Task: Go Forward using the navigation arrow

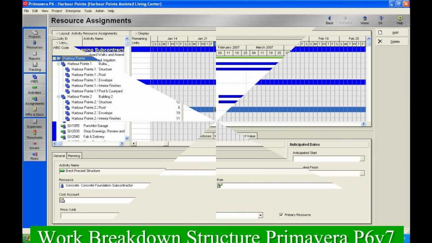Action: coord(346,21)
